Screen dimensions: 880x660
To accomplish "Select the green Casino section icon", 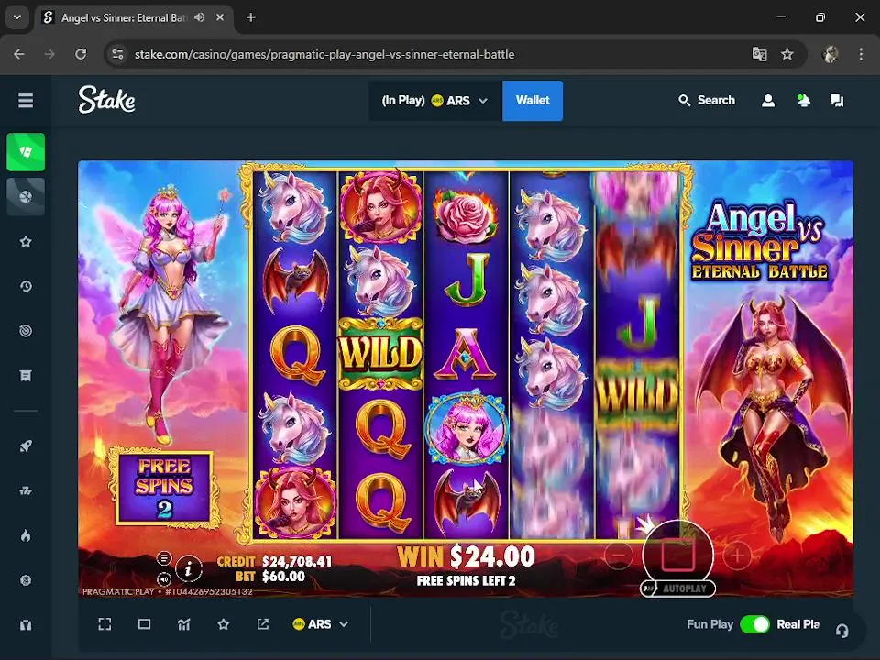I will pos(26,152).
